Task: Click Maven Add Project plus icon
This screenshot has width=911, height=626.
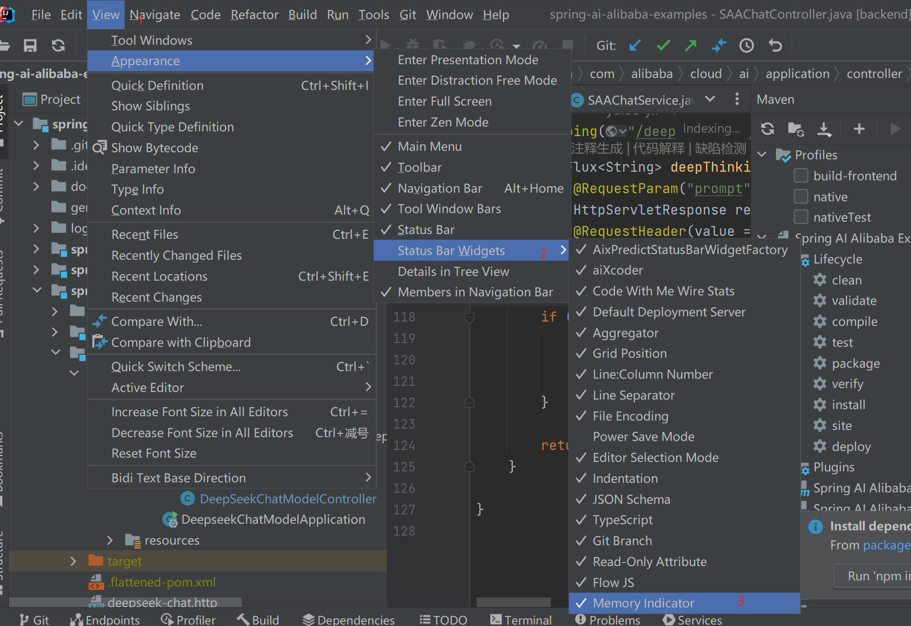Action: (x=859, y=129)
